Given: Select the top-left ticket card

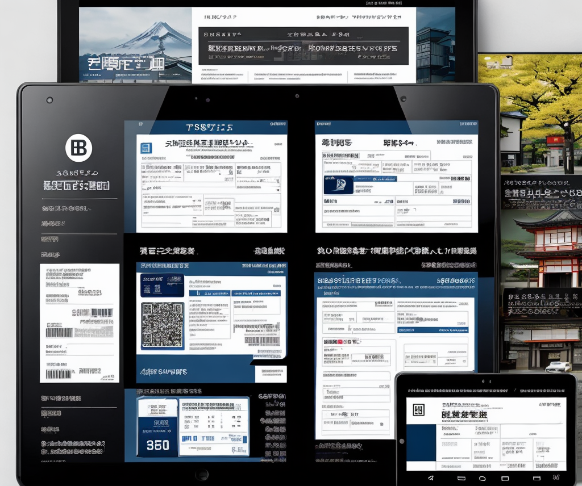Looking at the screenshot, I should (x=211, y=183).
